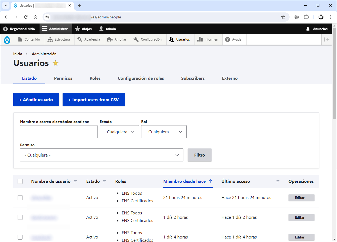Sort by Miembro desde hace column
Screen dimensions: 337x242
(188, 181)
